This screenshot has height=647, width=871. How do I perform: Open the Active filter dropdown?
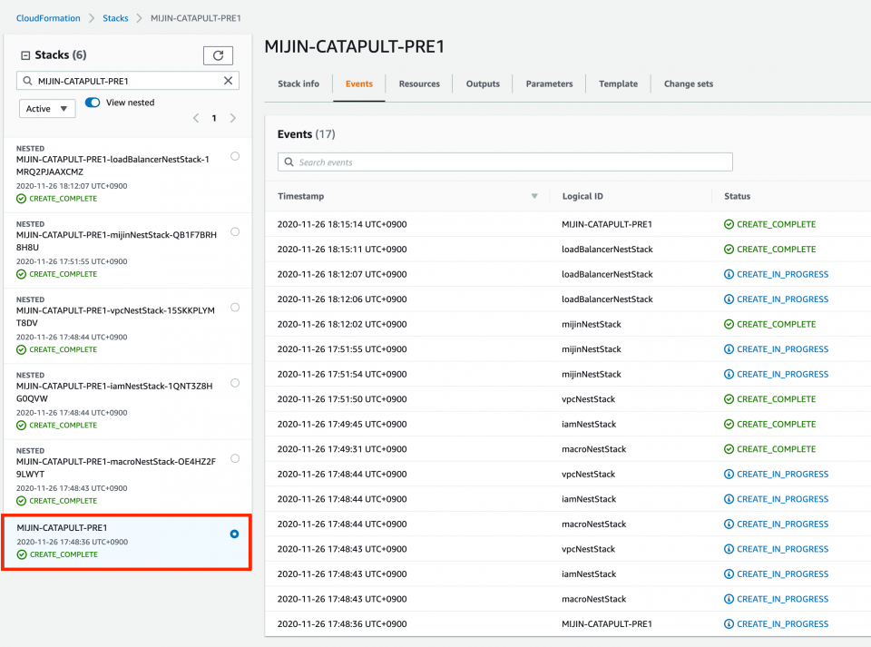47,109
